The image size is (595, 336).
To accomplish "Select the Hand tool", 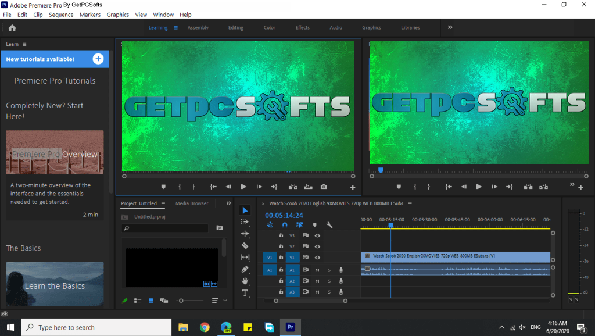I will [245, 281].
